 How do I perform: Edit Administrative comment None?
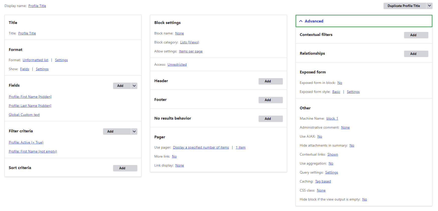(x=345, y=127)
